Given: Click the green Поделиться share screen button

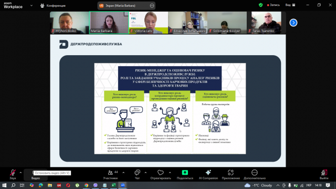Looking at the screenshot, I should [x=185, y=174].
